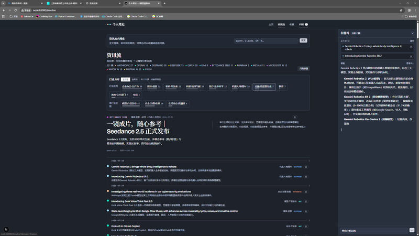Switch to the second browser tab
The height and width of the screenshot is (236, 419).
pos(63,3)
